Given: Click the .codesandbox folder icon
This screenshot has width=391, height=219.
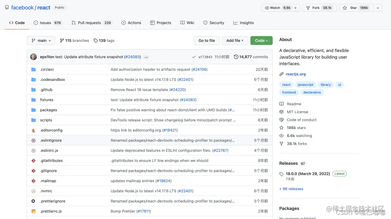Looking at the screenshot, I should 33,79.
